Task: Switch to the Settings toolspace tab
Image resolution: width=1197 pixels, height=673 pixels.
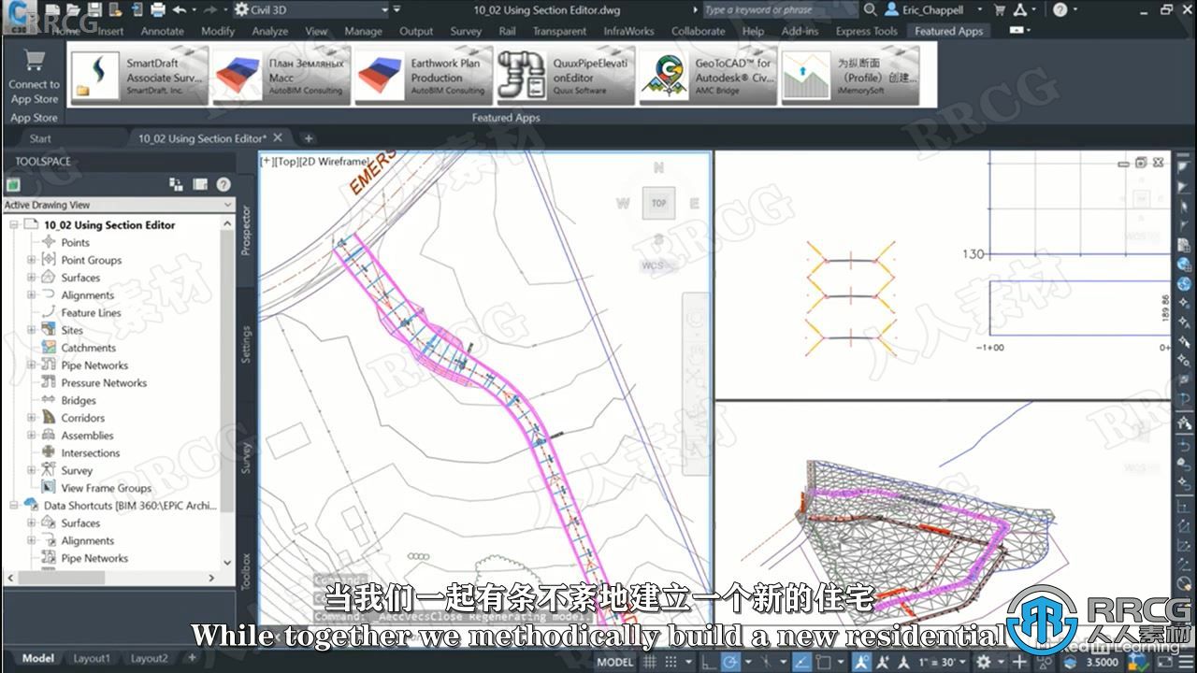Action: [x=247, y=344]
